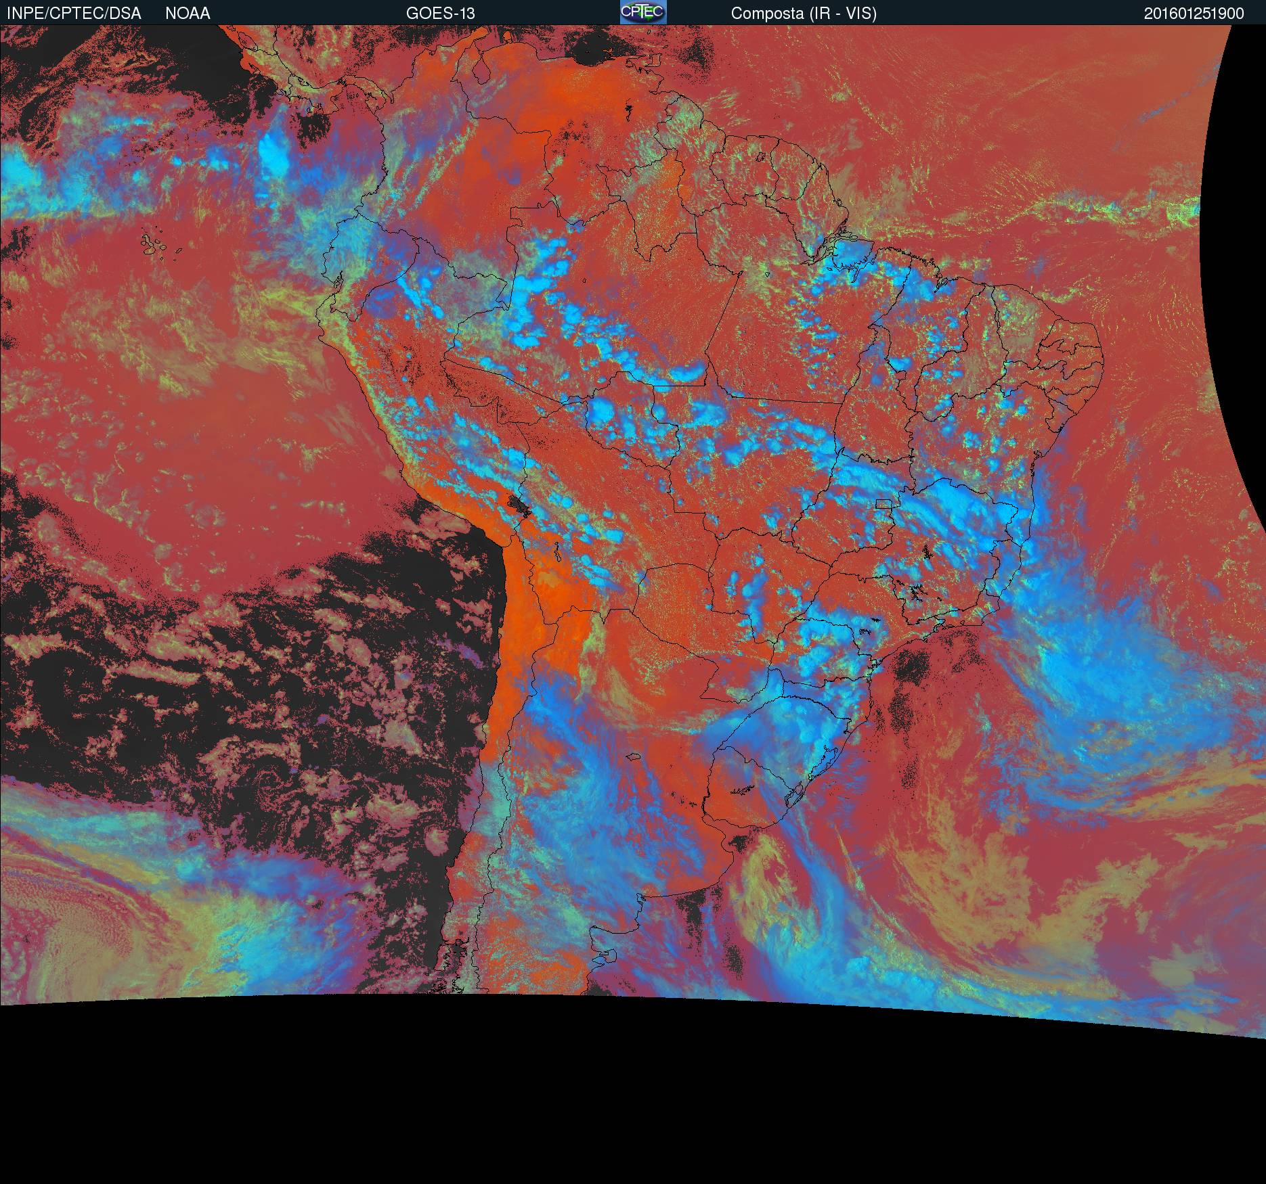
Task: Click the NOAA label in header
Action: 188,14
